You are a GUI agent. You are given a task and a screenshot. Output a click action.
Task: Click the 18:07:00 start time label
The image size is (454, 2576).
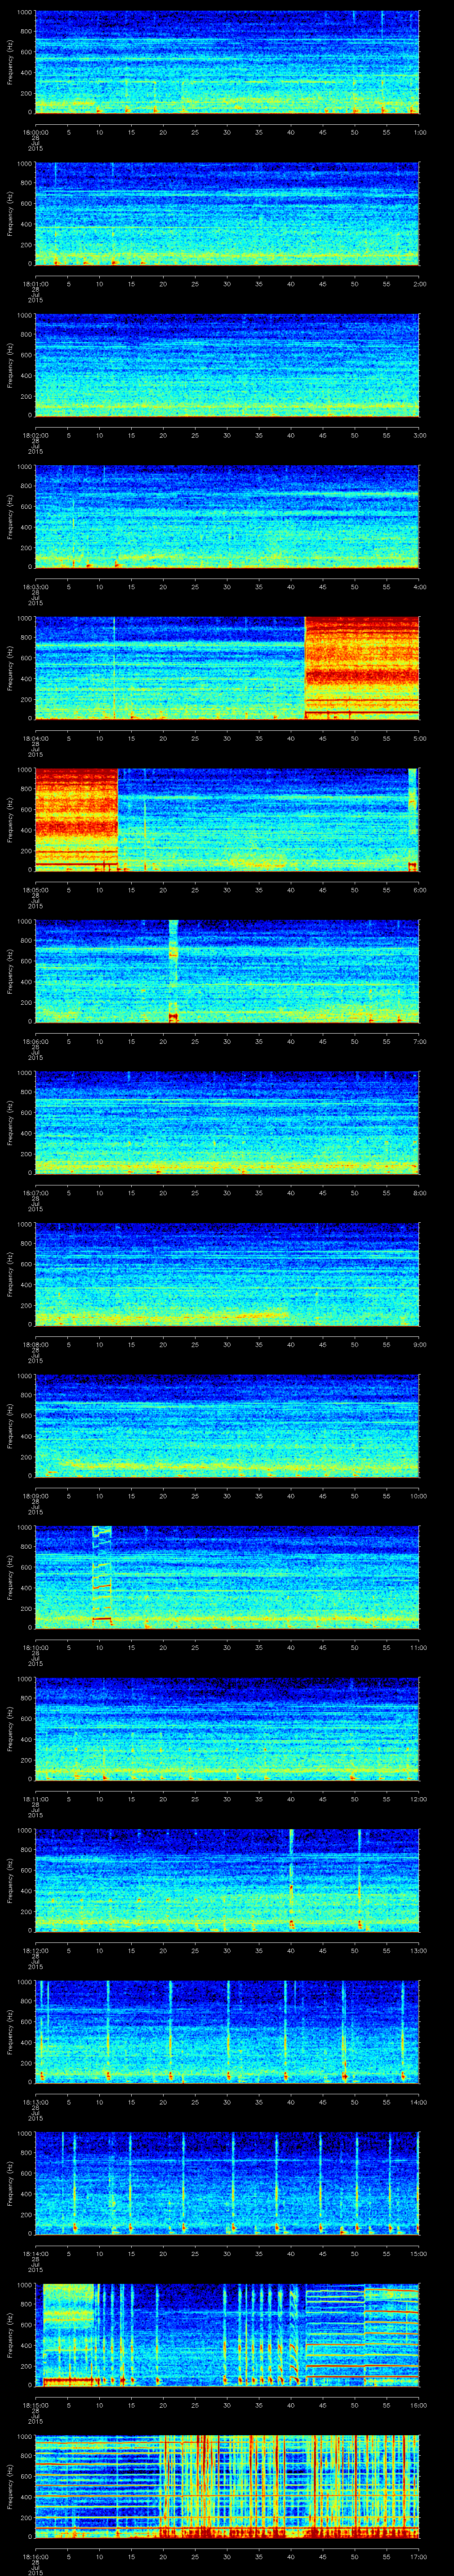click(x=36, y=1193)
